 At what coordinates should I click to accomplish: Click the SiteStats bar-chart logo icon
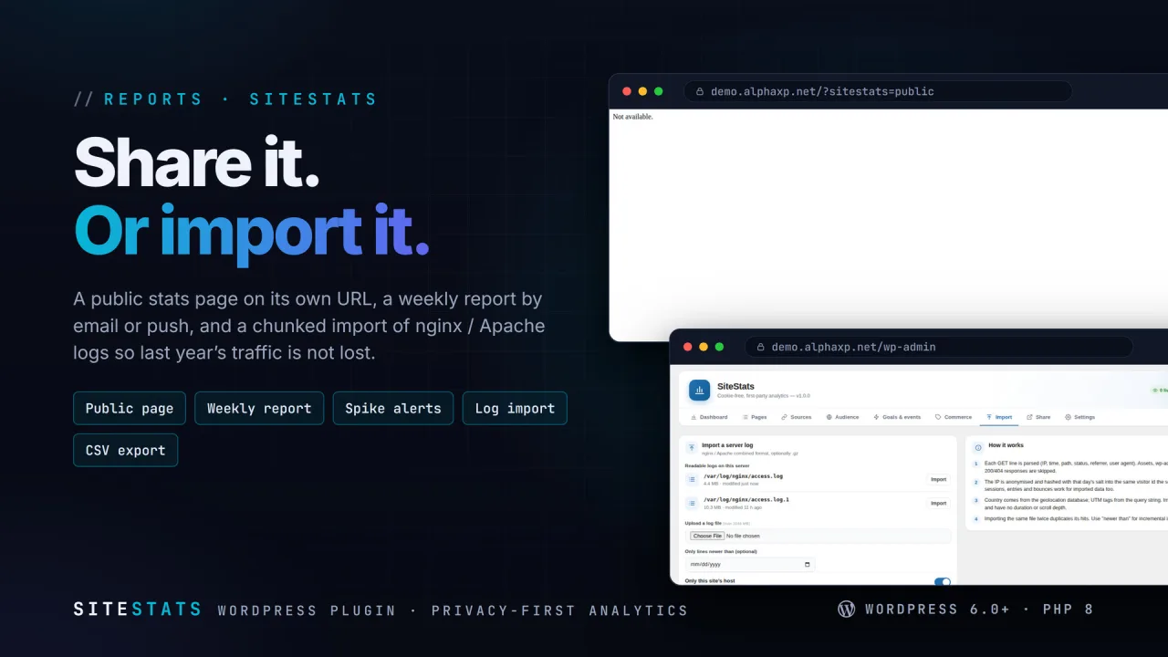pos(700,391)
